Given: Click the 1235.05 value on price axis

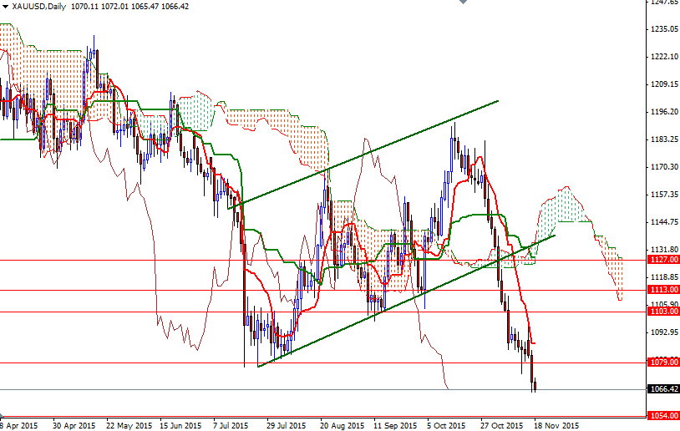Looking at the screenshot, I should (x=662, y=29).
